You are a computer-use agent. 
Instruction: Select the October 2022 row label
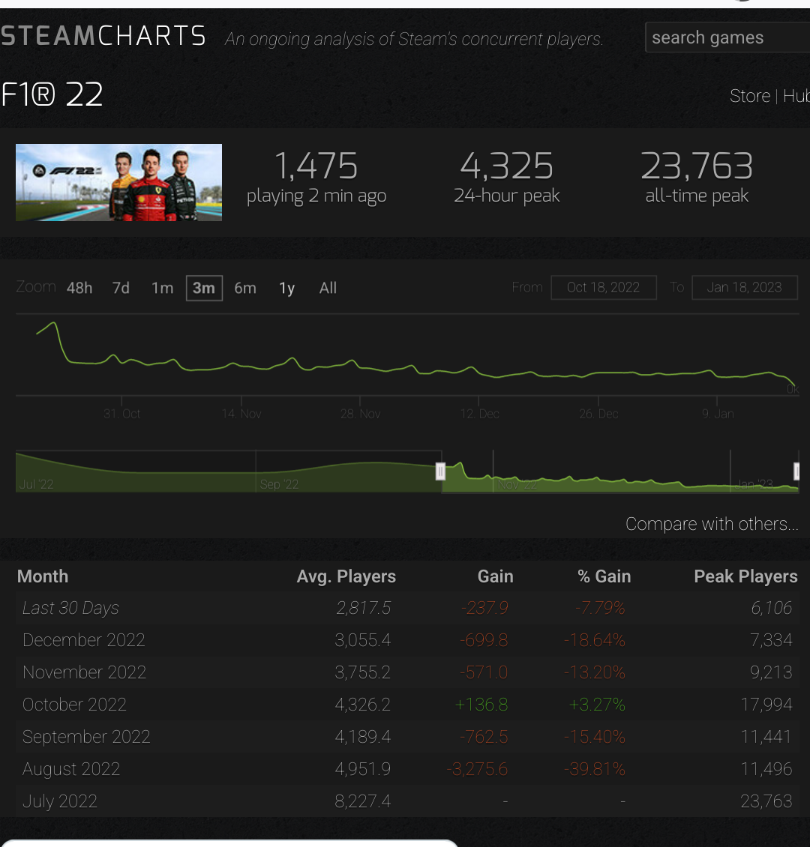pyautogui.click(x=74, y=705)
